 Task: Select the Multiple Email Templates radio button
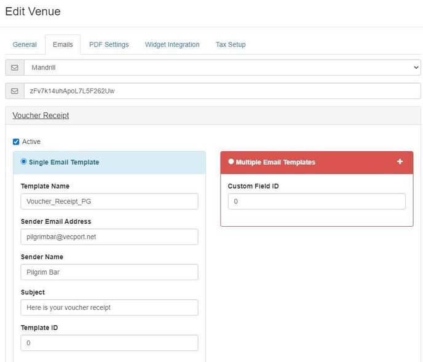[231, 162]
